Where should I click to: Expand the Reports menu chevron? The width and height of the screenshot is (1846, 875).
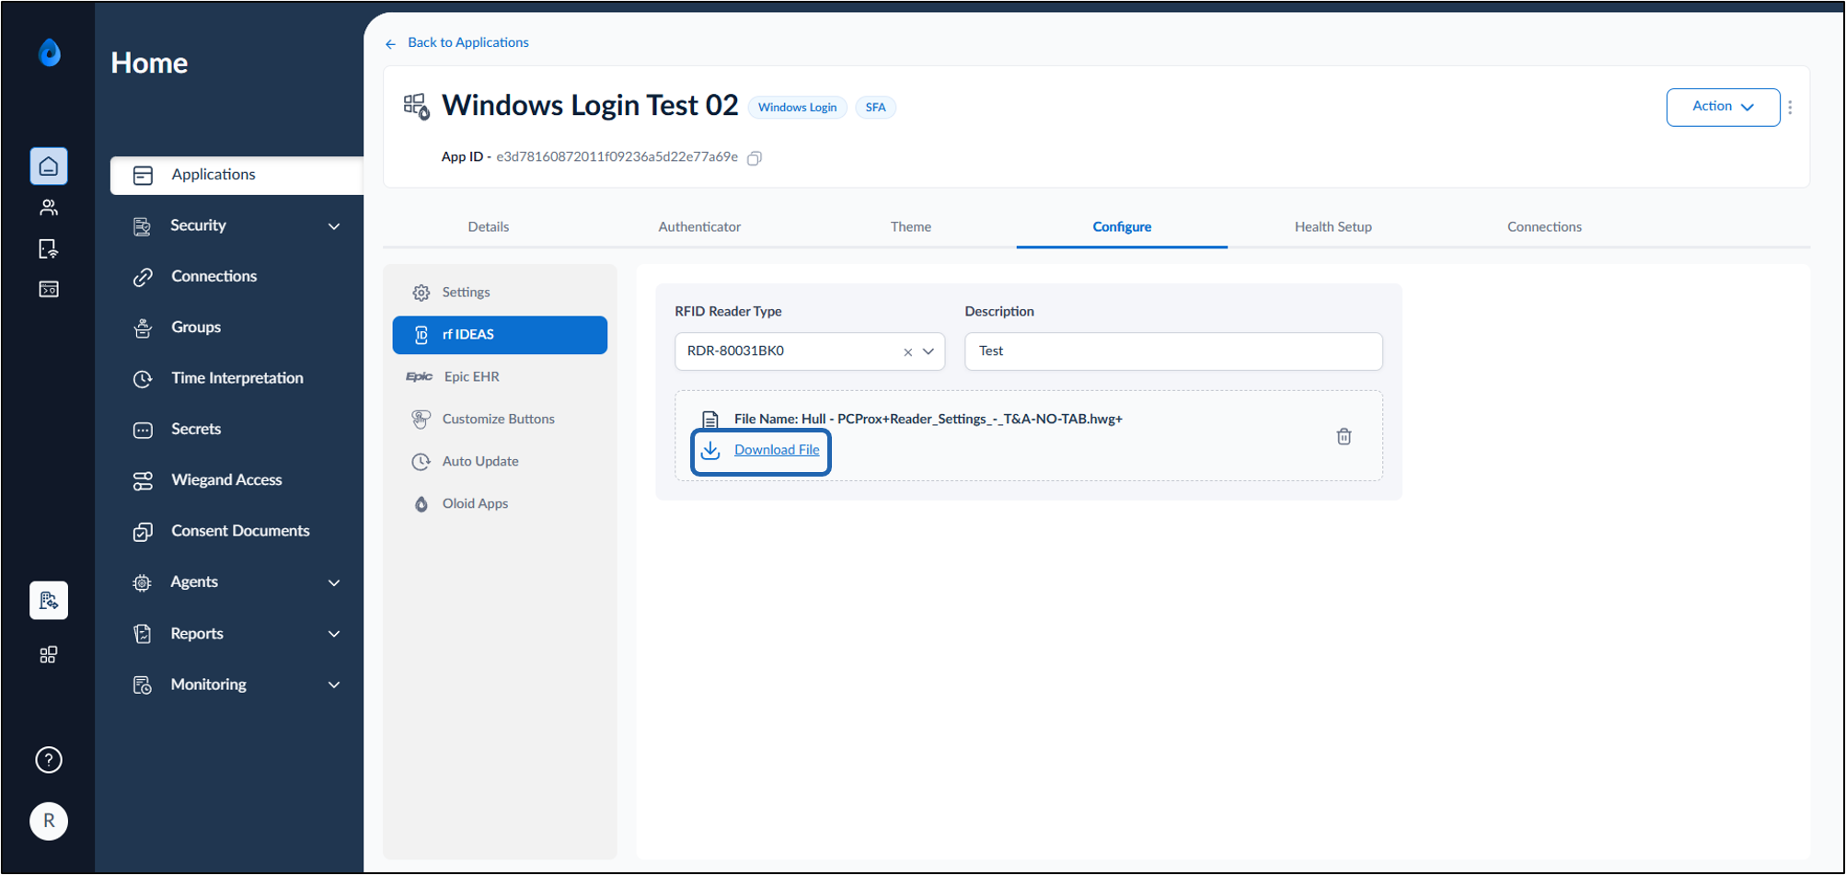334,634
